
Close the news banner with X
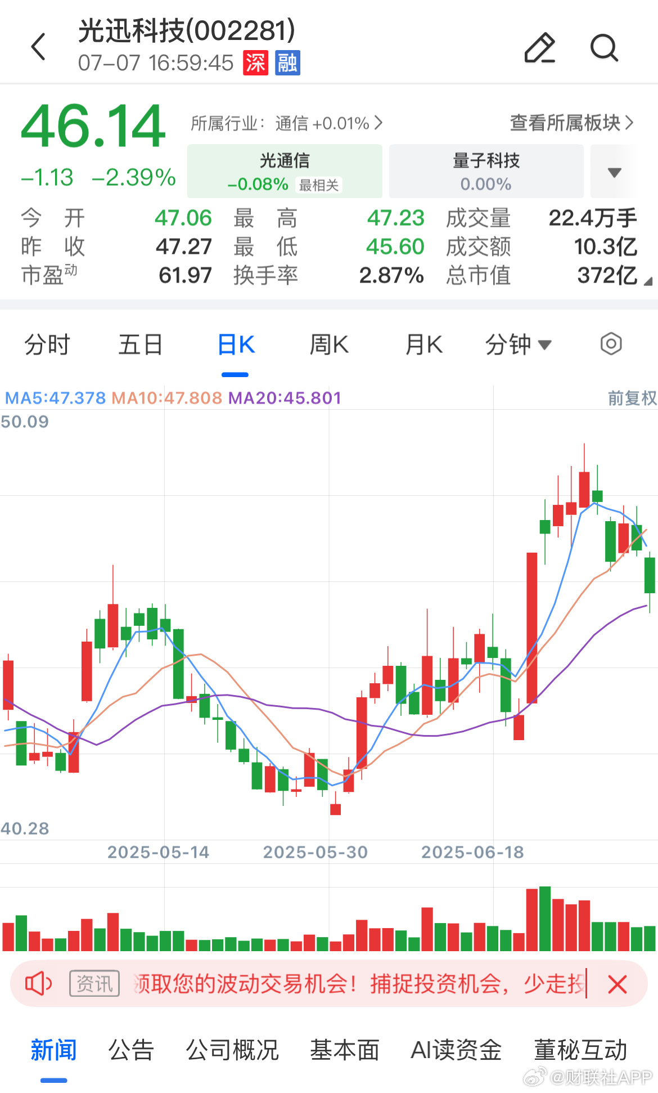coord(618,984)
